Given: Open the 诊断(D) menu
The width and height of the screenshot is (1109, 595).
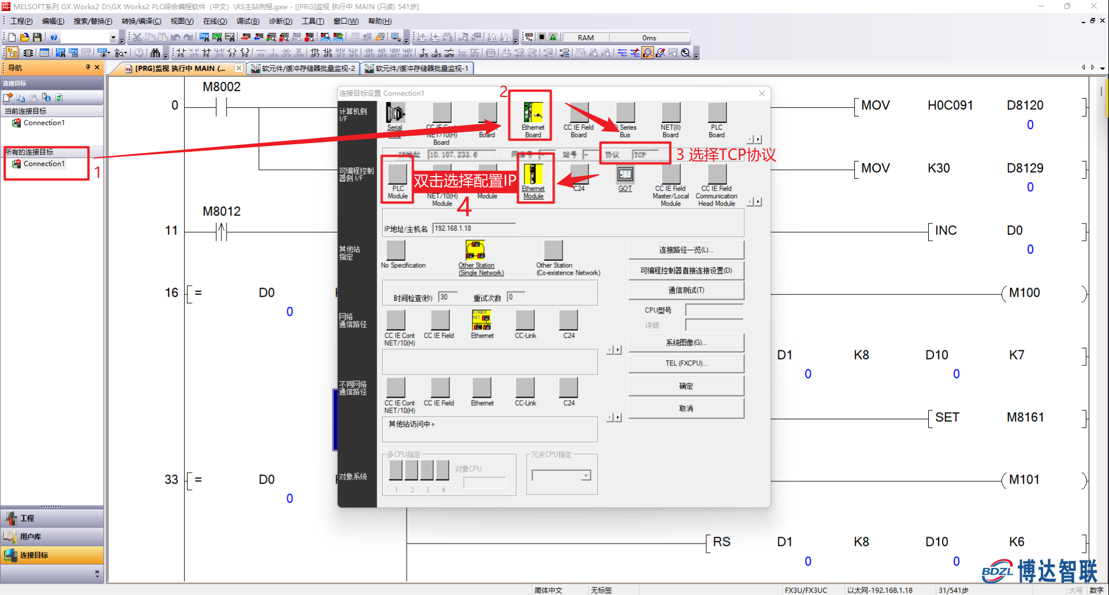Looking at the screenshot, I should 280,21.
